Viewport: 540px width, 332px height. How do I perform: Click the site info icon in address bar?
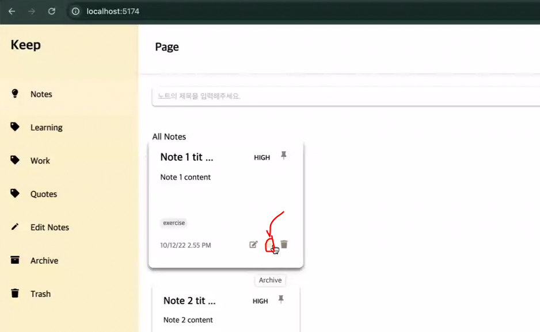tap(75, 11)
